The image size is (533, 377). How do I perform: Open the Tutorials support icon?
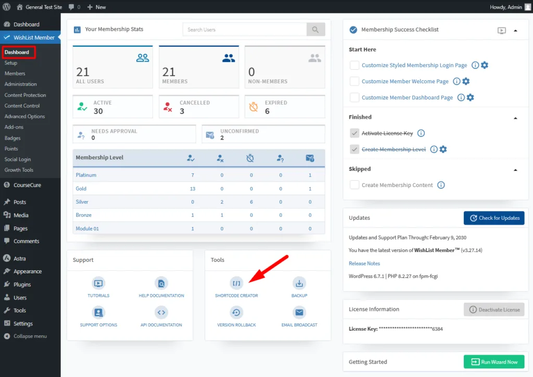[x=98, y=283]
